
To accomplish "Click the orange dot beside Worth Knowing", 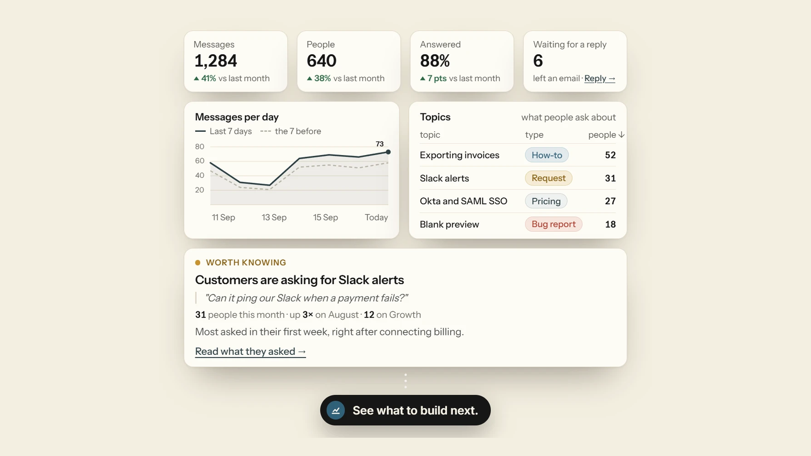I will [x=198, y=262].
